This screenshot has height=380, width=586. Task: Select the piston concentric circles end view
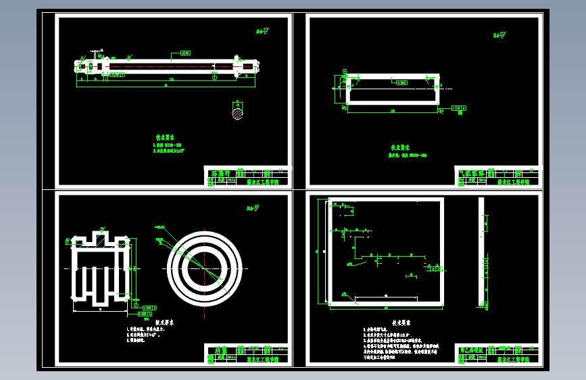[x=204, y=268]
